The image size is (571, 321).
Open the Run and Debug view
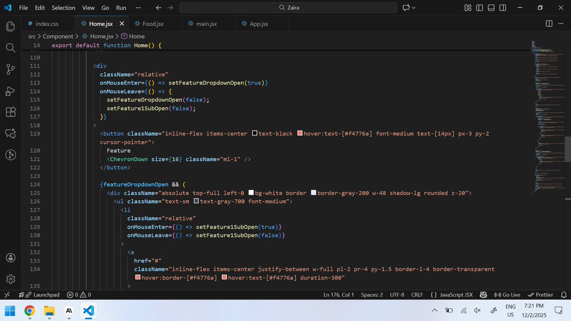(x=10, y=91)
